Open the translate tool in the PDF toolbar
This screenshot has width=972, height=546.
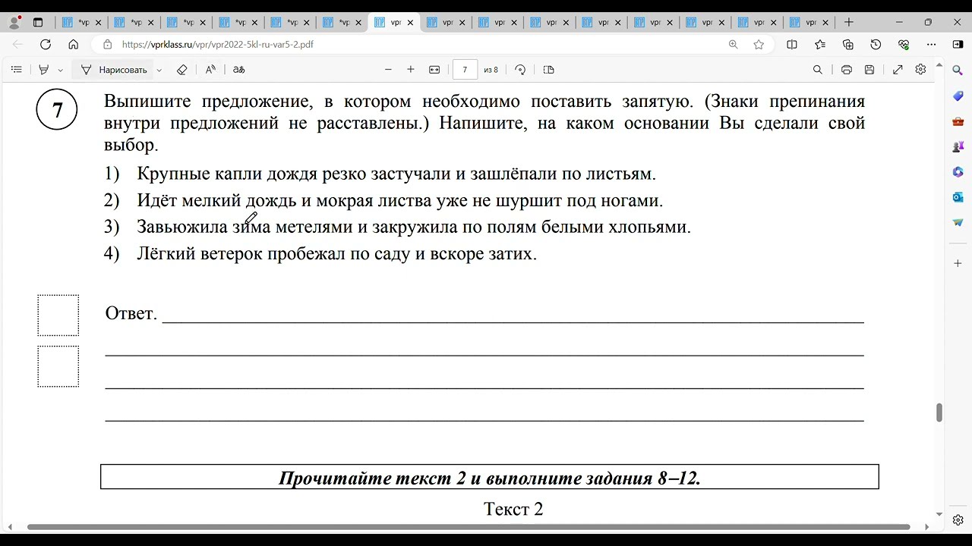click(x=238, y=70)
